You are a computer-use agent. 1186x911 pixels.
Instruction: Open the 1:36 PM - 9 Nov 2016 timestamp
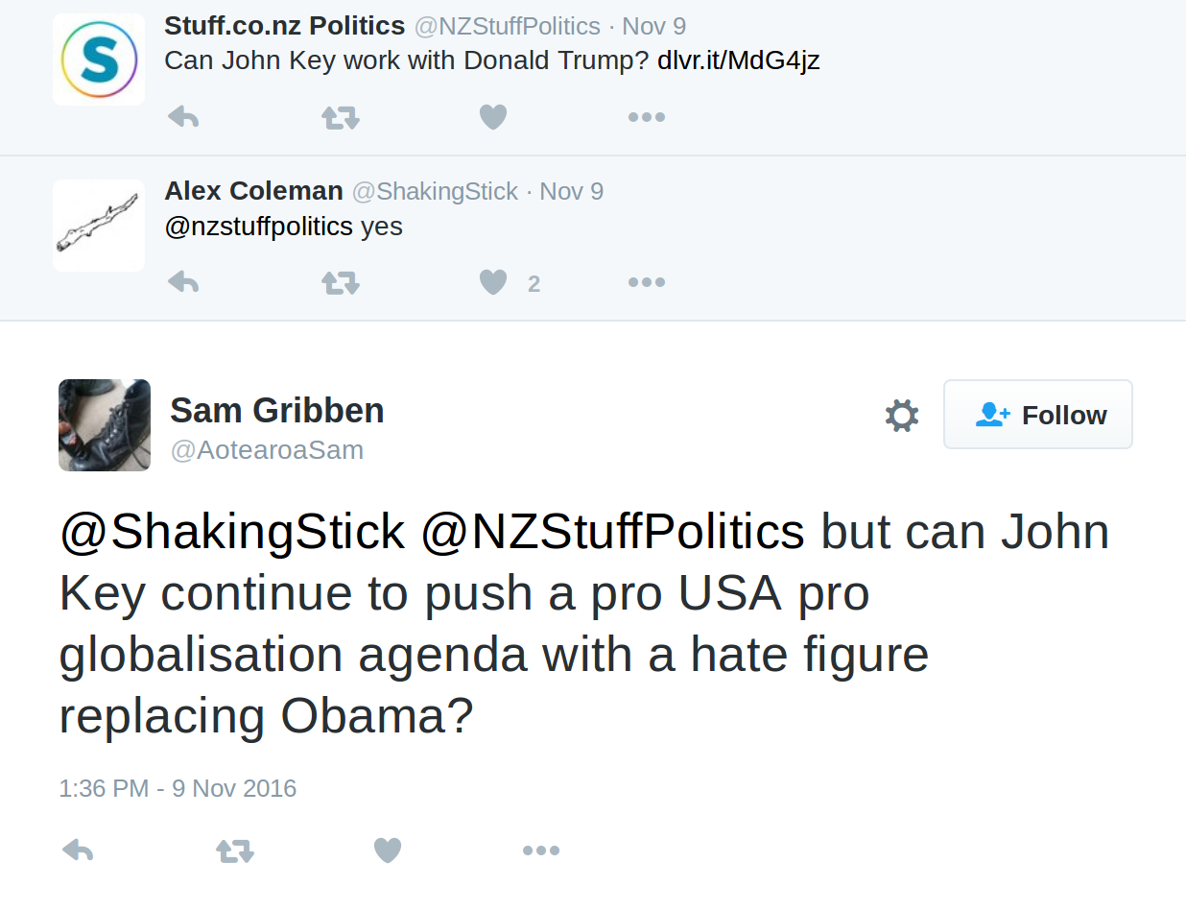pos(178,788)
